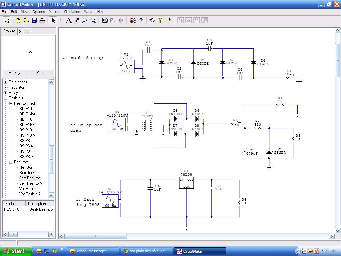Click the Reset simulation icon
341x256 pixels.
[x=152, y=20]
